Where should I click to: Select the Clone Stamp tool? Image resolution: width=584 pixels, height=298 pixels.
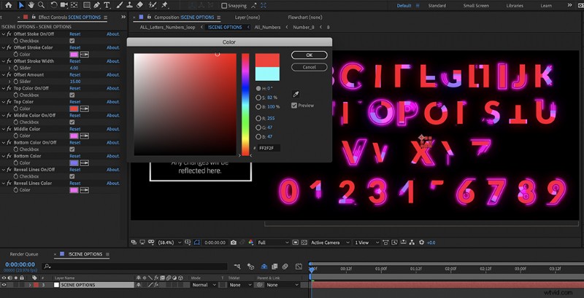pyautogui.click(x=130, y=5)
